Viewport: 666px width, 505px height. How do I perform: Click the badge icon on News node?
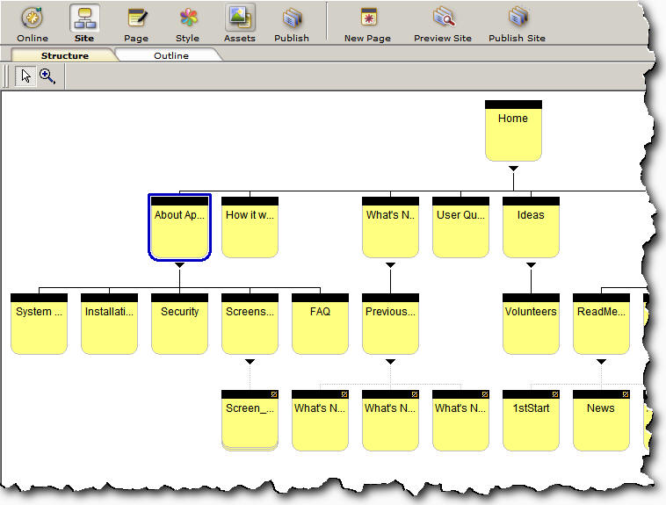click(626, 394)
